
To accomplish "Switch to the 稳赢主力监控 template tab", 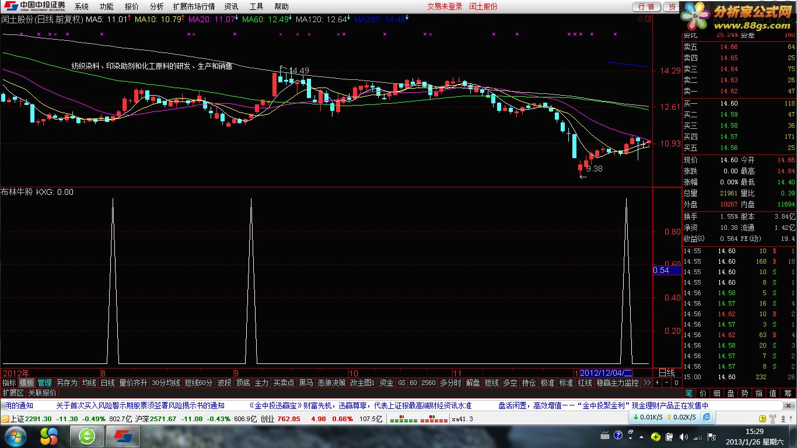I will (x=617, y=383).
